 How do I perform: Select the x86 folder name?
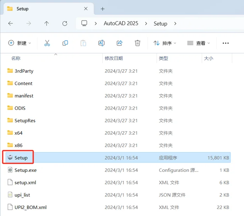pyautogui.click(x=19, y=146)
